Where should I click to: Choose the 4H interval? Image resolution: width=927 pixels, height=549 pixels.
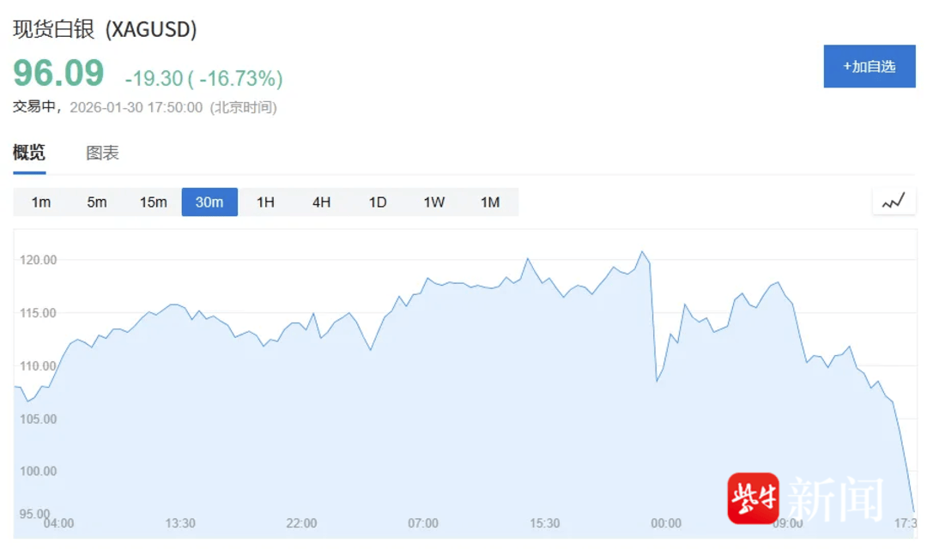tap(321, 202)
